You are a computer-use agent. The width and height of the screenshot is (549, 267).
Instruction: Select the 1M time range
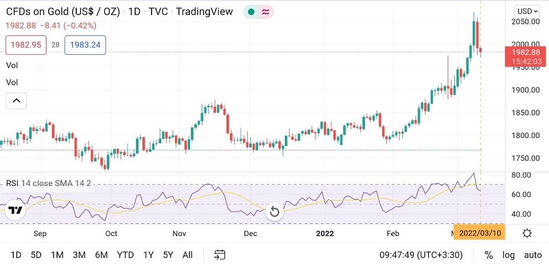(57, 255)
